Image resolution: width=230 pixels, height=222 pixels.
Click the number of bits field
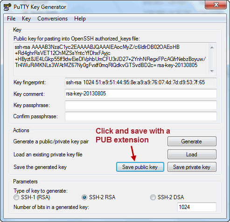pyautogui.click(x=197, y=207)
